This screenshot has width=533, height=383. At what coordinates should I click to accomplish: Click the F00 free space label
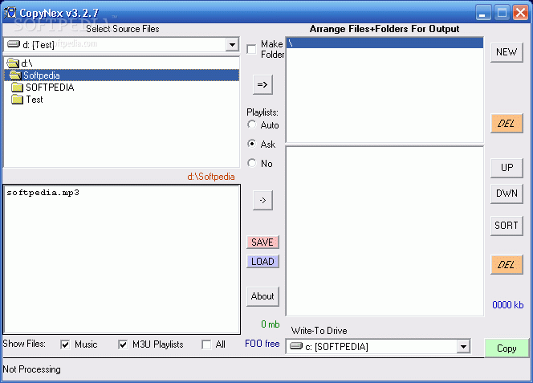point(262,344)
